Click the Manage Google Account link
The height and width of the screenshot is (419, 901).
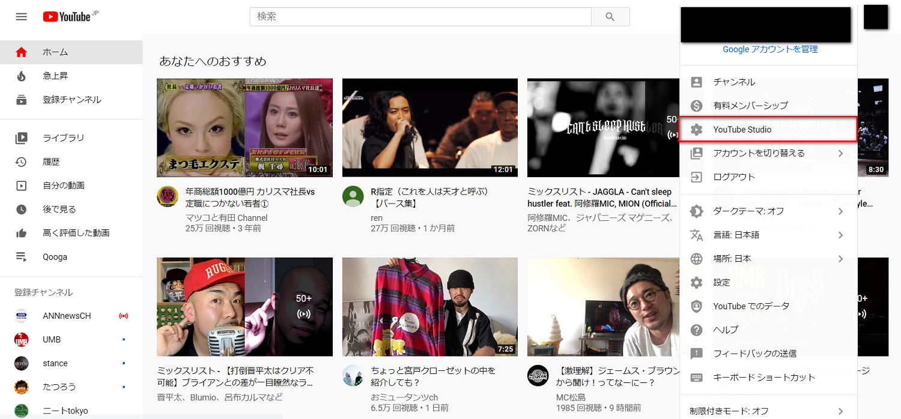(770, 49)
